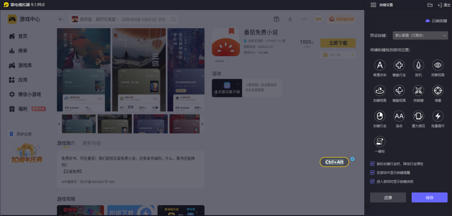Select the 普通点击 (A) key icon
This screenshot has height=216, width=452.
(380, 65)
